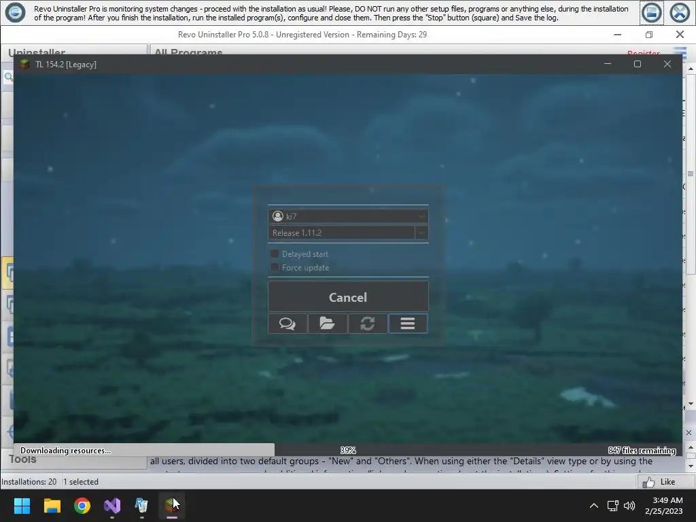Click Revo vertical scrollbar down arrow
Image resolution: width=696 pixels, height=522 pixels.
tap(691, 404)
